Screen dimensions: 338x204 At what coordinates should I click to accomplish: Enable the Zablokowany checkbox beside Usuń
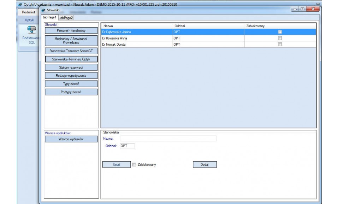coord(134,164)
